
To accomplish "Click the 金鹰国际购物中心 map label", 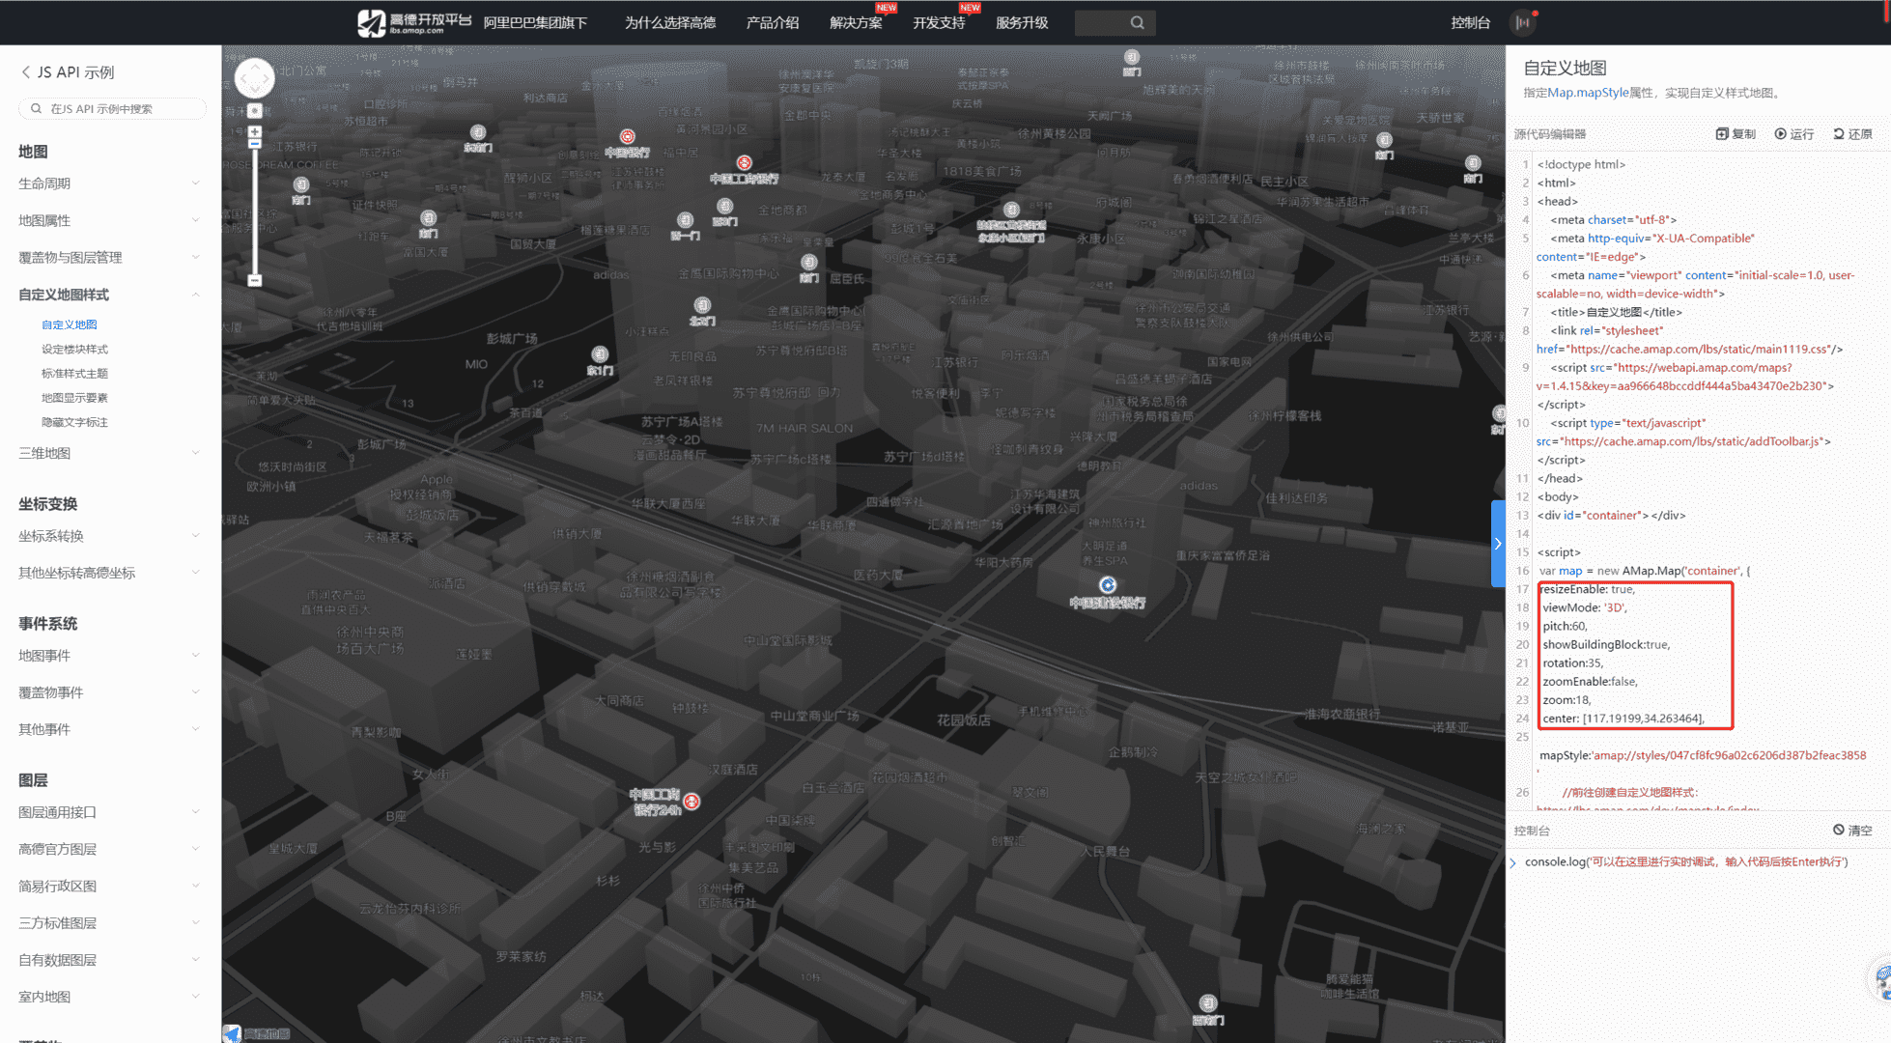I will point(728,273).
